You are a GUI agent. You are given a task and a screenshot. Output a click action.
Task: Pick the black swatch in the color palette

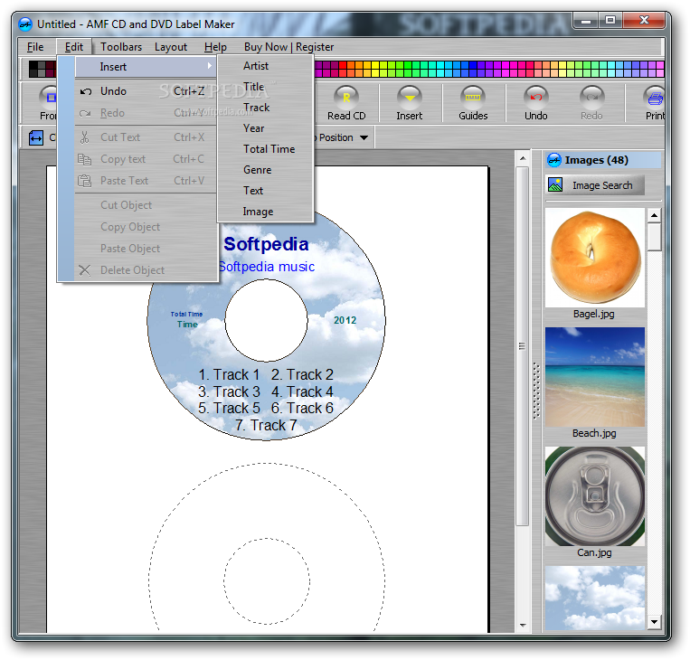pyautogui.click(x=33, y=66)
